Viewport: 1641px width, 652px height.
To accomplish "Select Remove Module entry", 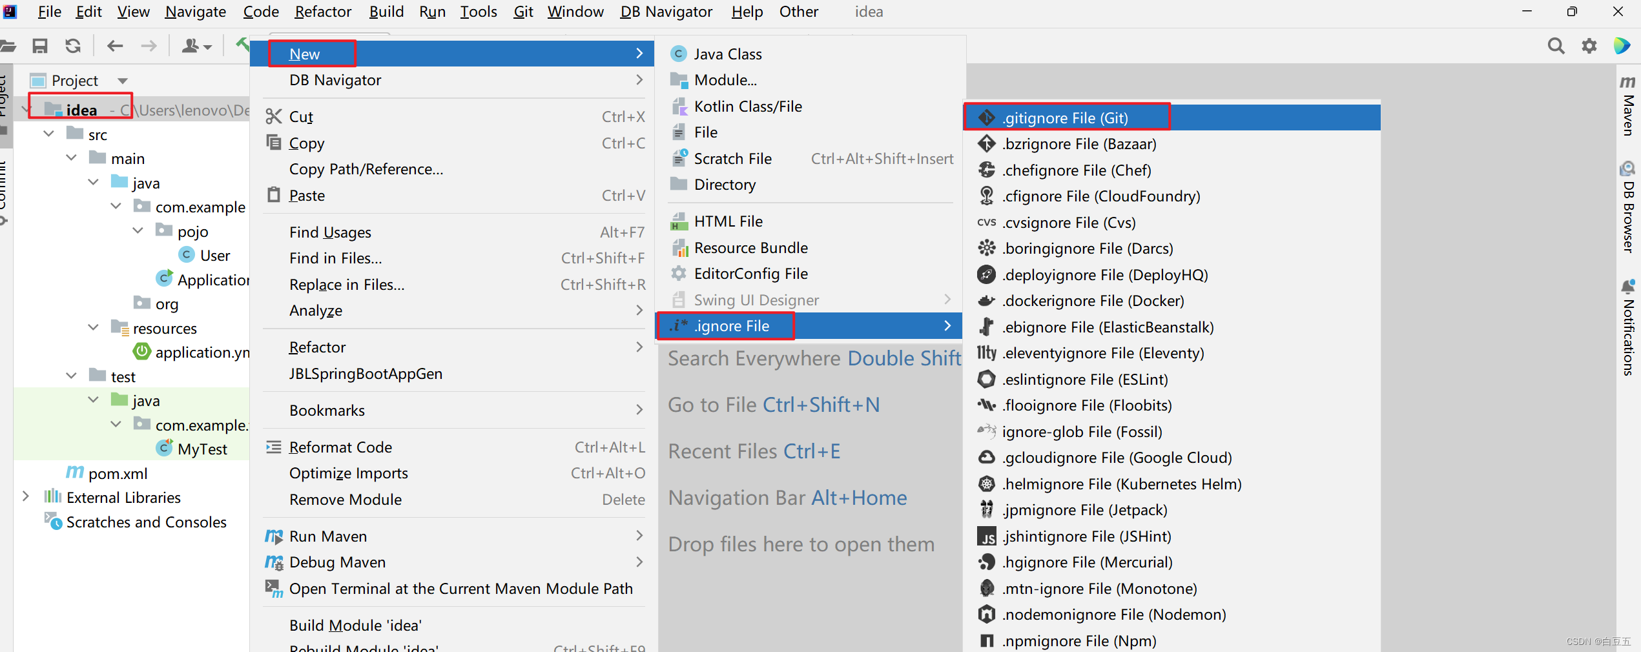I will (x=452, y=500).
